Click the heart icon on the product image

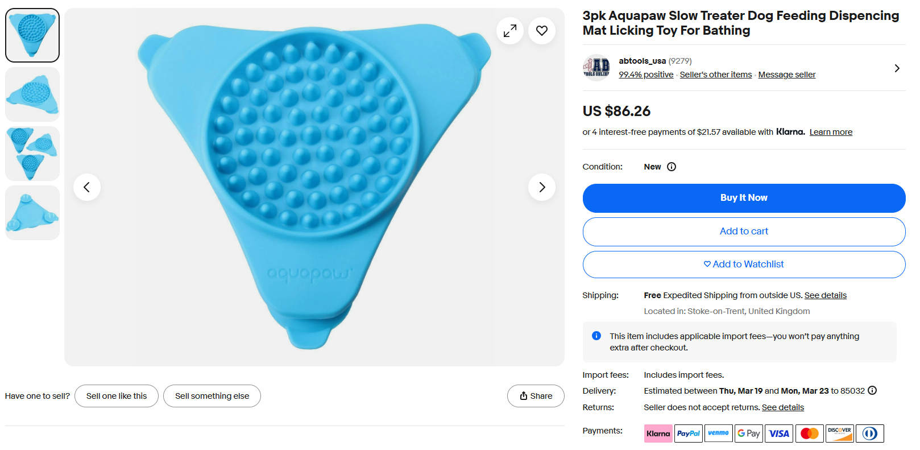pyautogui.click(x=541, y=31)
